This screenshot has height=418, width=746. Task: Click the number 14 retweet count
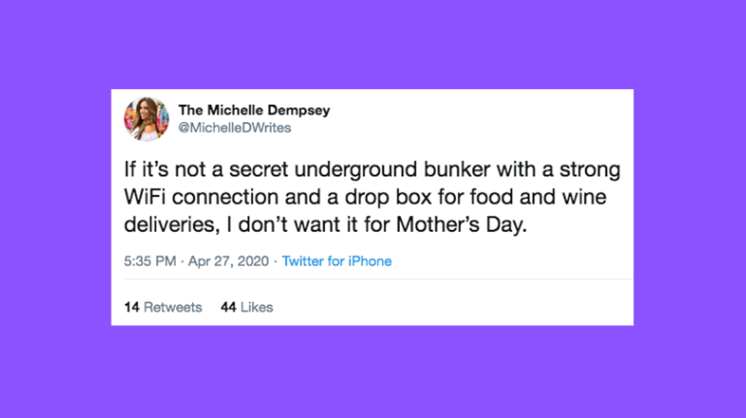coord(131,307)
